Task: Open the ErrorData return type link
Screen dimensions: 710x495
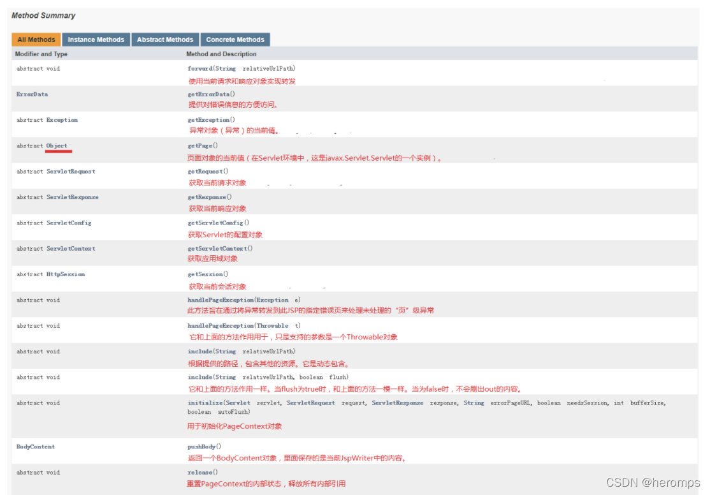Action: [x=32, y=94]
